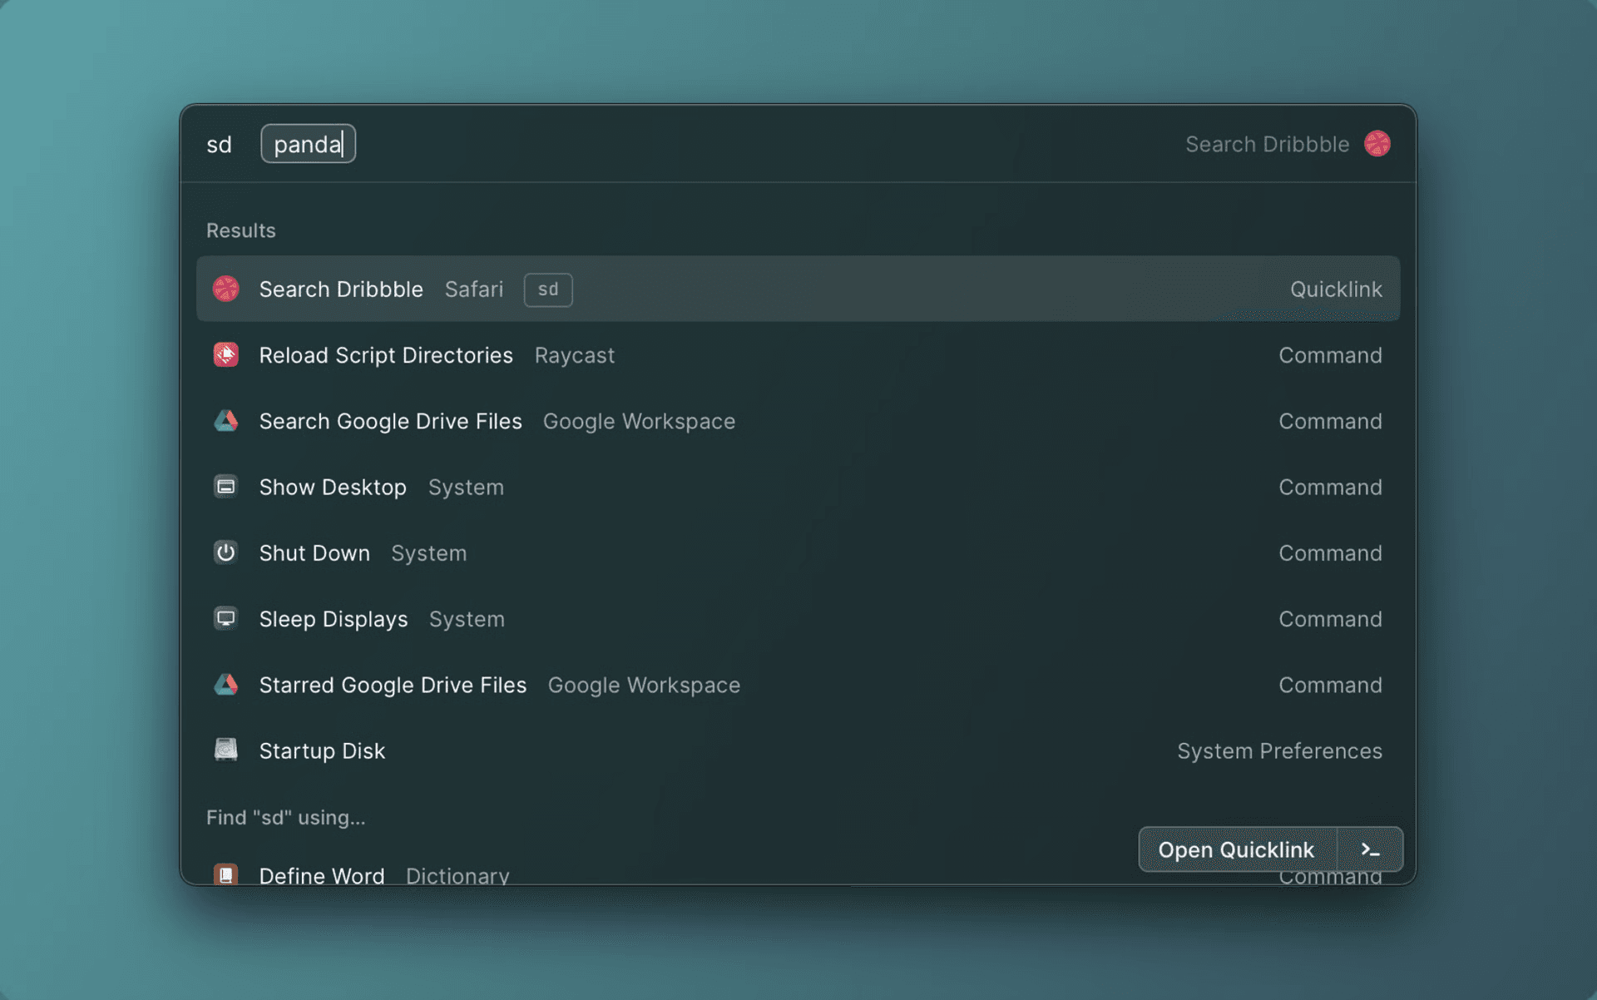This screenshot has width=1597, height=1000.
Task: Click inside the panda argument field
Action: pos(308,143)
